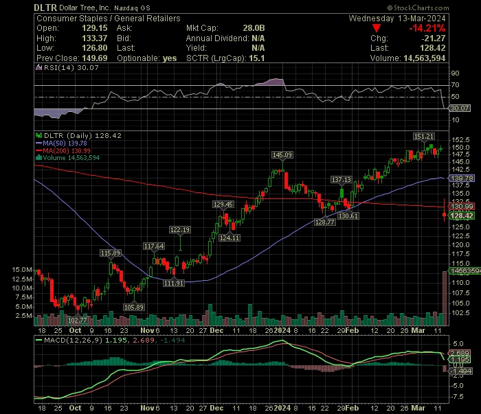This screenshot has width=481, height=414.
Task: Click the Prev Close value 149.69
Action: point(95,58)
